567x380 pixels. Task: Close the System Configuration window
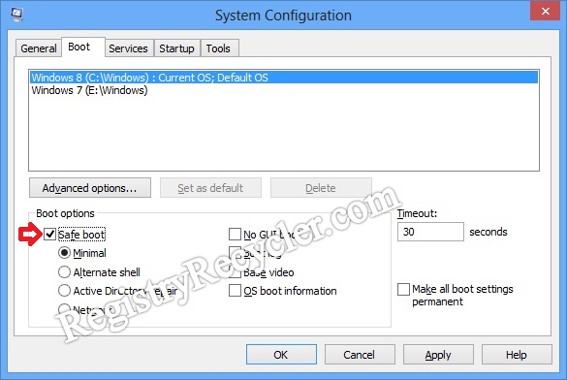(x=545, y=12)
